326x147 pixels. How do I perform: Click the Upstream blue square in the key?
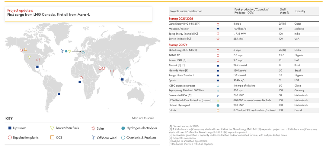[9, 128]
